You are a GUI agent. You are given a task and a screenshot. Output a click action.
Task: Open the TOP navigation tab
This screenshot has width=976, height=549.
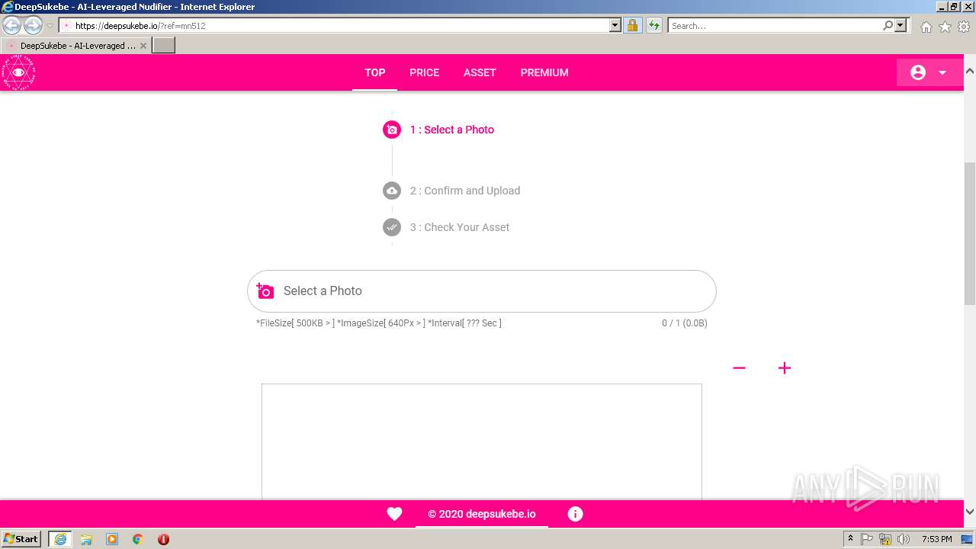(374, 72)
